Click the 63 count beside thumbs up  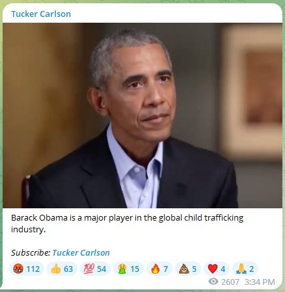[x=68, y=269]
